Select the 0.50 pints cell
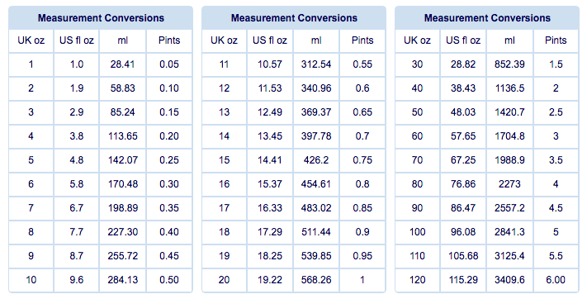 pyautogui.click(x=169, y=280)
